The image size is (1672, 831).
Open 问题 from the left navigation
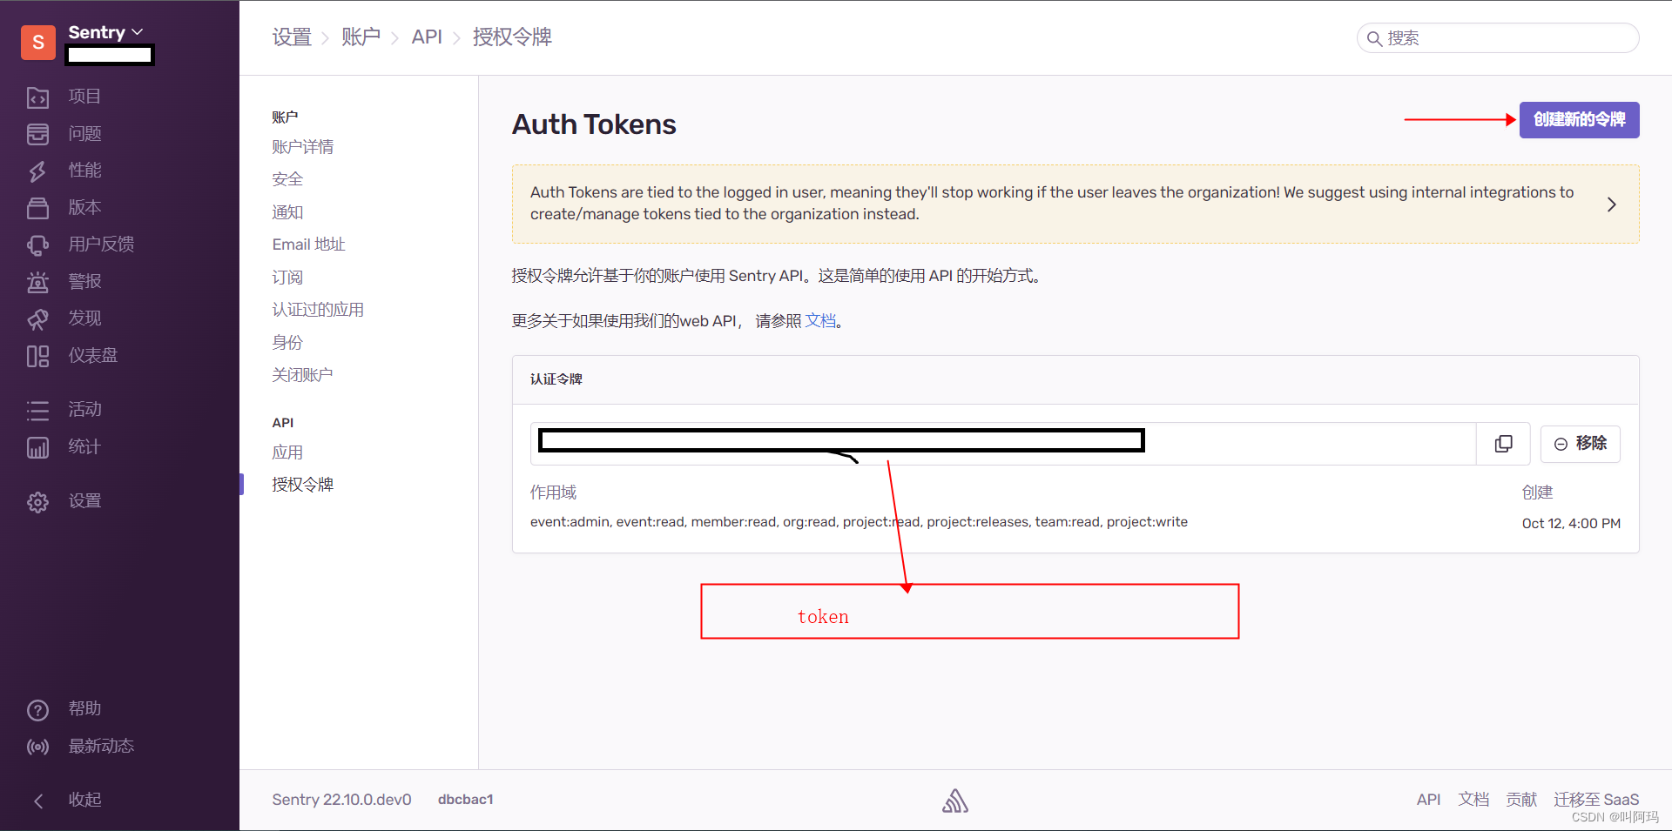tap(38, 134)
